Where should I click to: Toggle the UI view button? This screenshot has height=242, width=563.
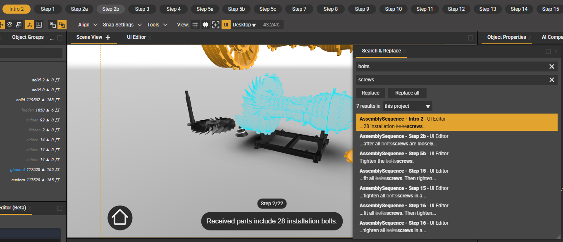click(x=226, y=25)
